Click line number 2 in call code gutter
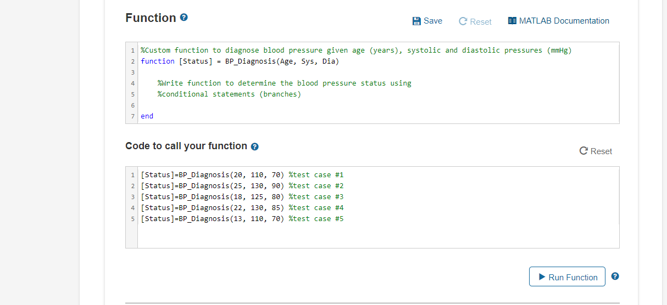The image size is (667, 305). click(133, 186)
